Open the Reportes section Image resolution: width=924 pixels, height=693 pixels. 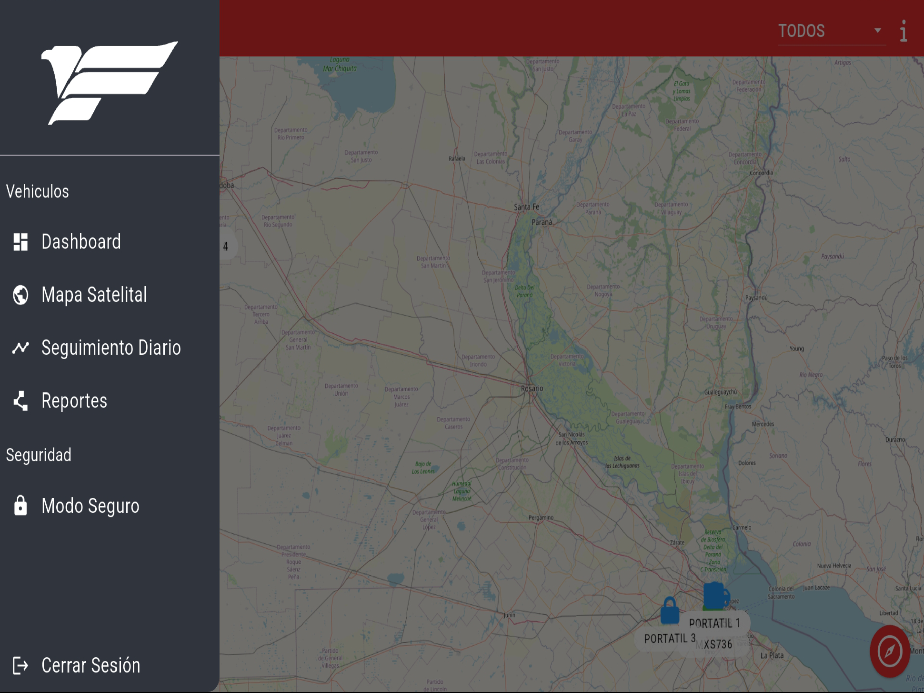[109, 401]
